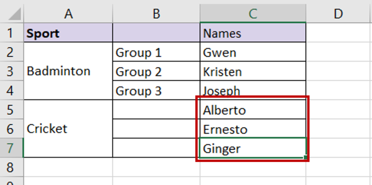Select the cell containing Kristen
Screen dimensions: 372x185
pos(253,71)
